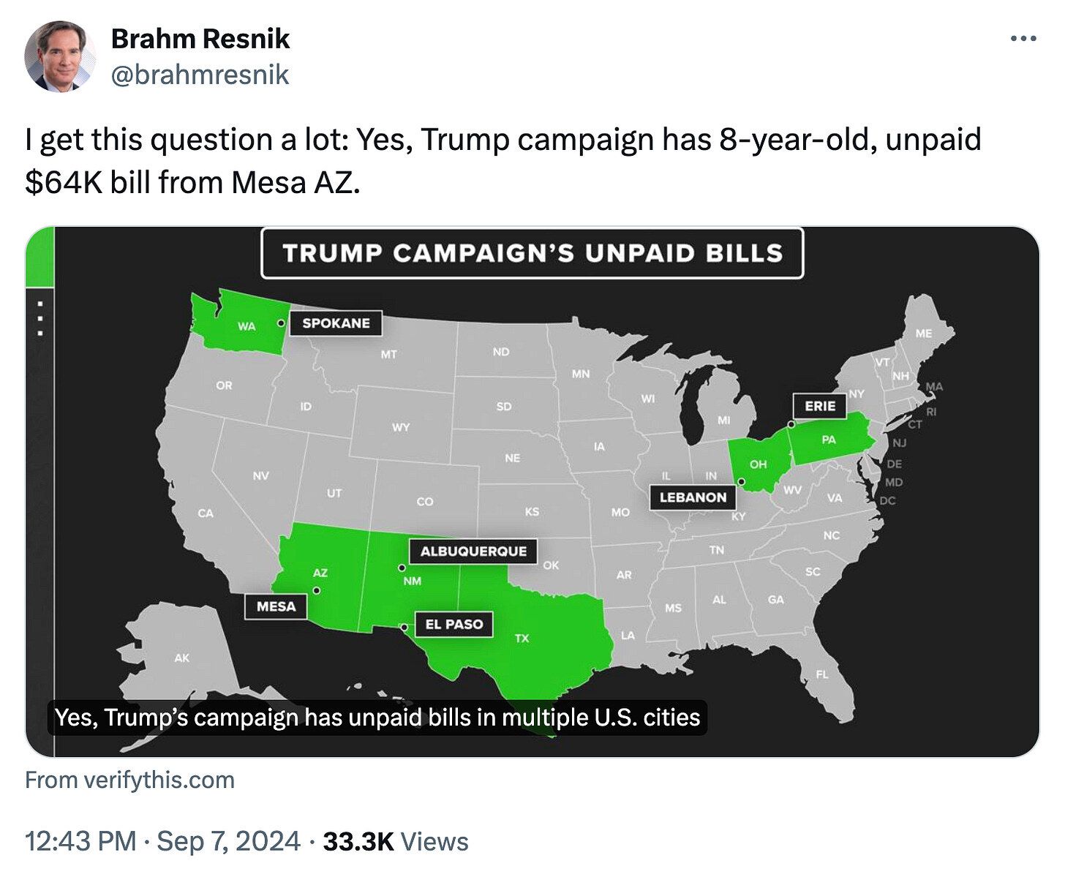The width and height of the screenshot is (1065, 877).
Task: Open the Brahm Resnik display name link
Action: click(200, 39)
